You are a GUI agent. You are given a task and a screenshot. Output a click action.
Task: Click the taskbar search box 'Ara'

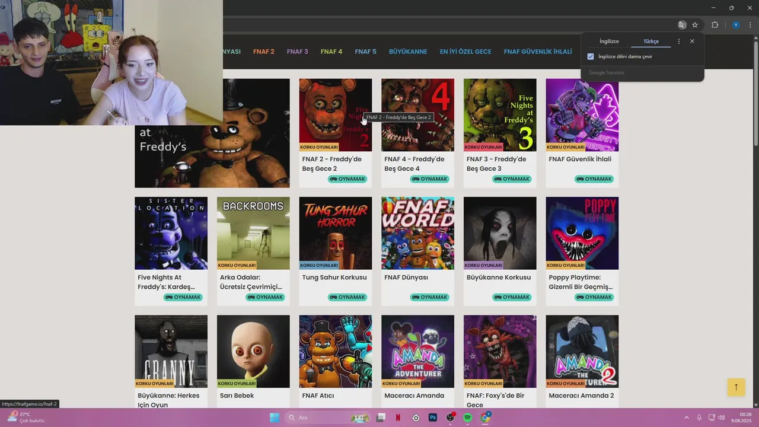point(327,418)
